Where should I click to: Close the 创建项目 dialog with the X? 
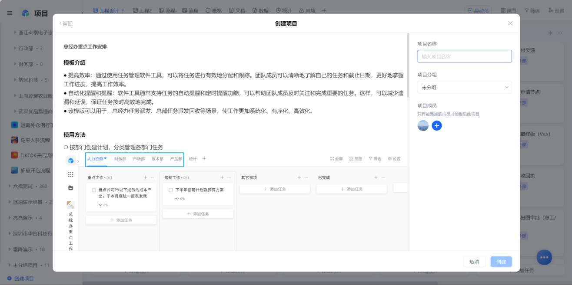pyautogui.click(x=510, y=23)
